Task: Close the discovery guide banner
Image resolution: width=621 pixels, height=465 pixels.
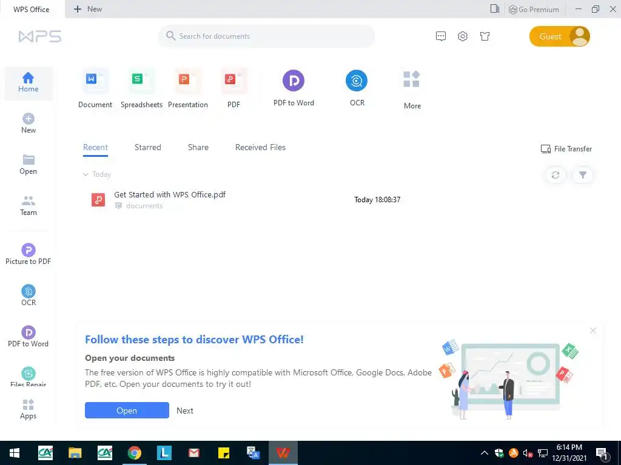Action: click(x=593, y=331)
